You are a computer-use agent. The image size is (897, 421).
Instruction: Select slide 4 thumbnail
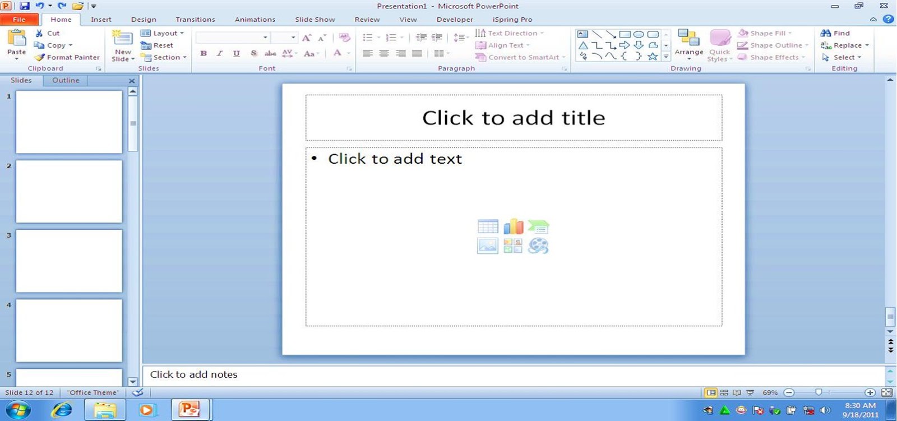click(69, 331)
